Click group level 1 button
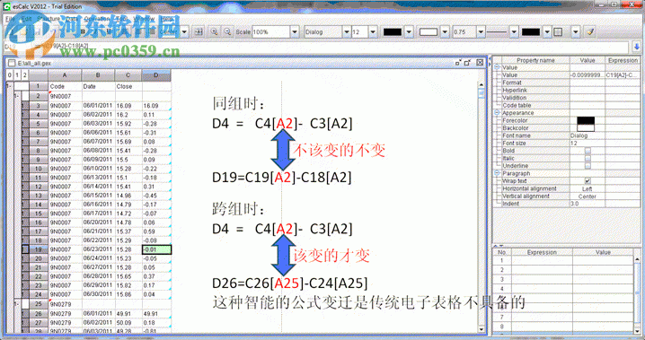Image resolution: width=645 pixels, height=340 pixels. coord(17,75)
